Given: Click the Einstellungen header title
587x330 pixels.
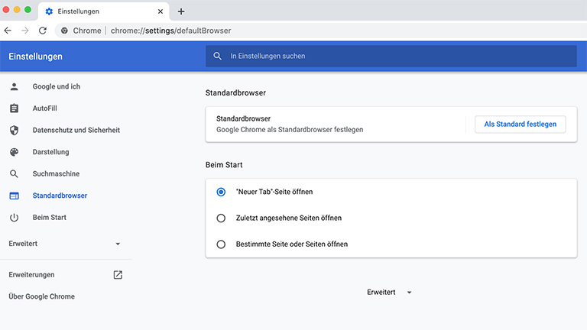Looking at the screenshot, I should [36, 57].
